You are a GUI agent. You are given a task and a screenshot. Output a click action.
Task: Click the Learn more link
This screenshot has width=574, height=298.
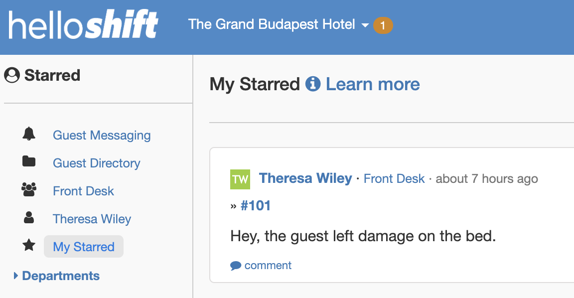coord(373,84)
